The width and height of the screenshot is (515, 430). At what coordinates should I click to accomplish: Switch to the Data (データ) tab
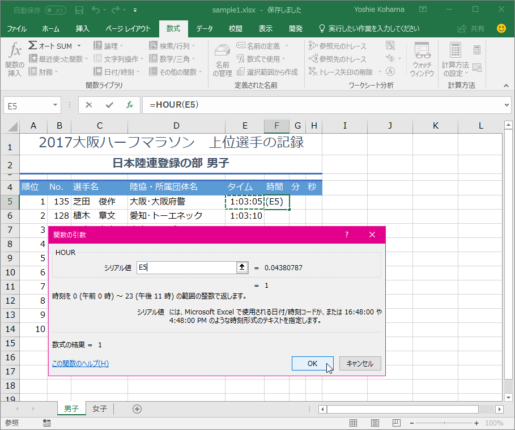pos(205,28)
